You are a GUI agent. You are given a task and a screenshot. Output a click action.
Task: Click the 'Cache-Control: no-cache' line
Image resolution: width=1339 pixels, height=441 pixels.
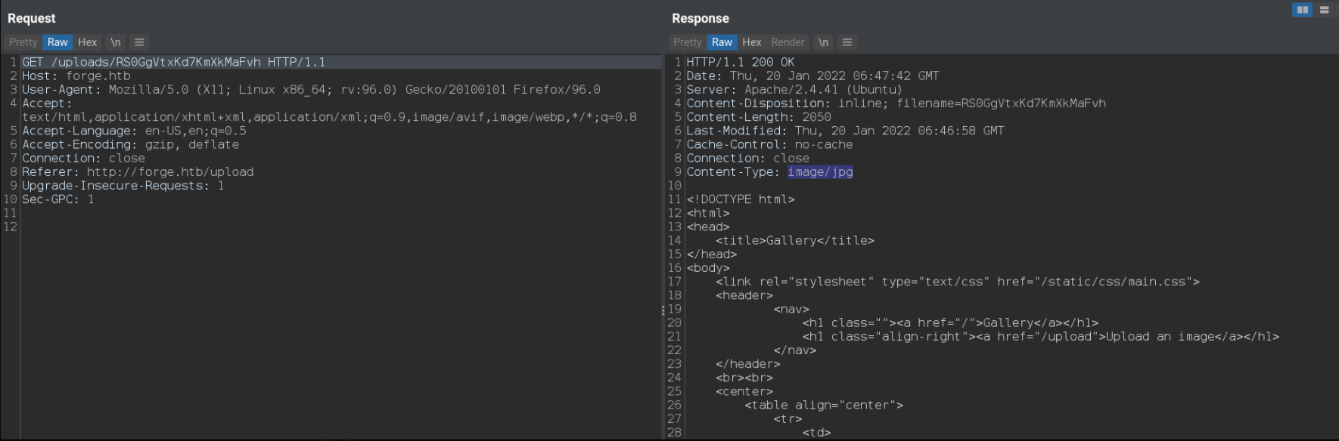tap(769, 144)
